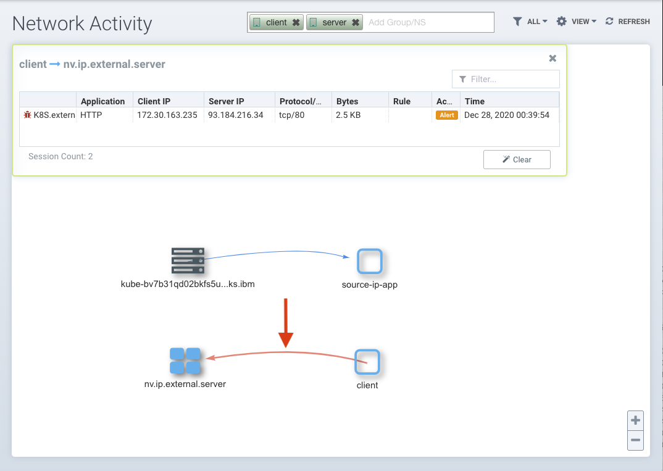Viewport: 663px width, 471px height.
Task: Click the orange Alert badge
Action: point(447,115)
